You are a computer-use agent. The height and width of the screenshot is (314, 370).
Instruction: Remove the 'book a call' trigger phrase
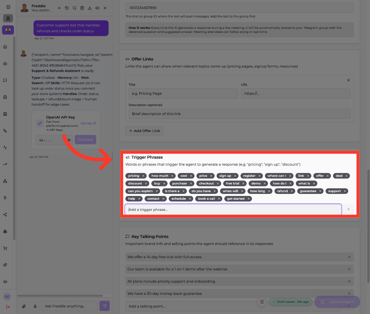(219, 199)
